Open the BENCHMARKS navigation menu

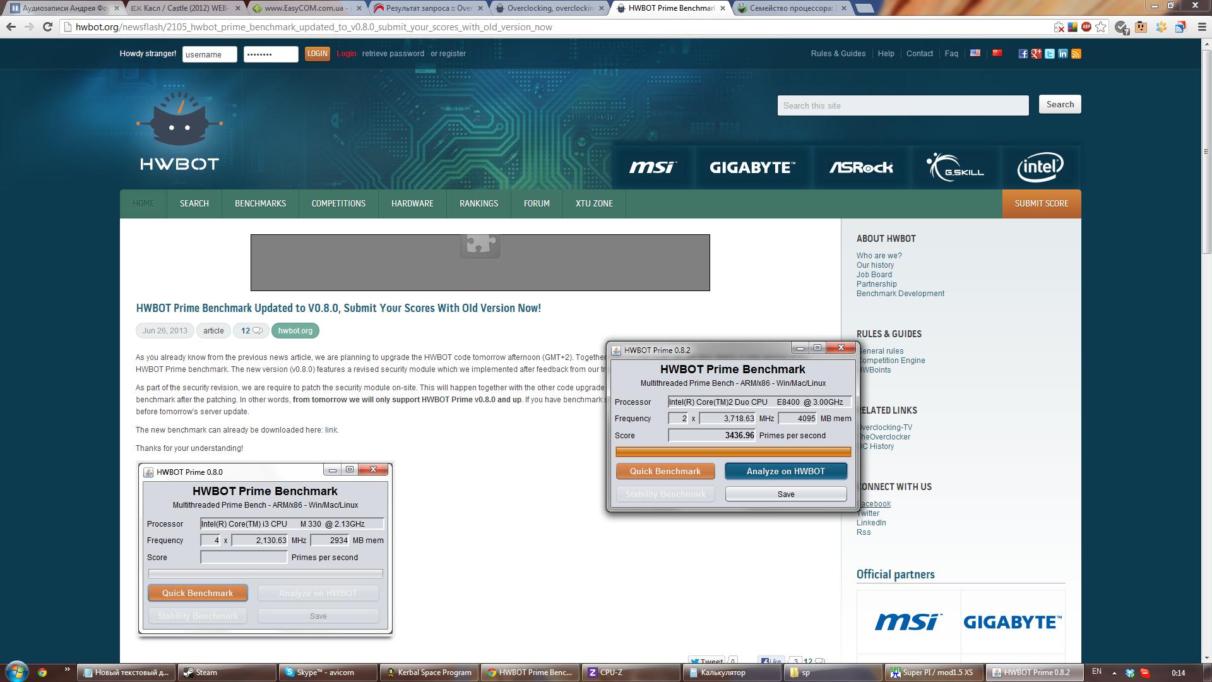(x=260, y=203)
